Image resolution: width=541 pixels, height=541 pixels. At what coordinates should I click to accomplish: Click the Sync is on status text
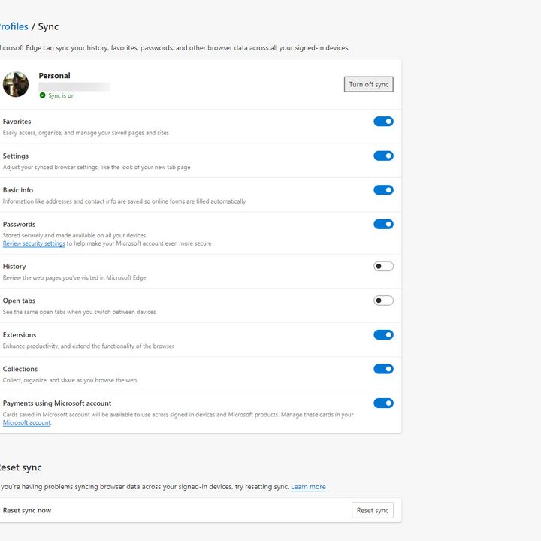[62, 95]
